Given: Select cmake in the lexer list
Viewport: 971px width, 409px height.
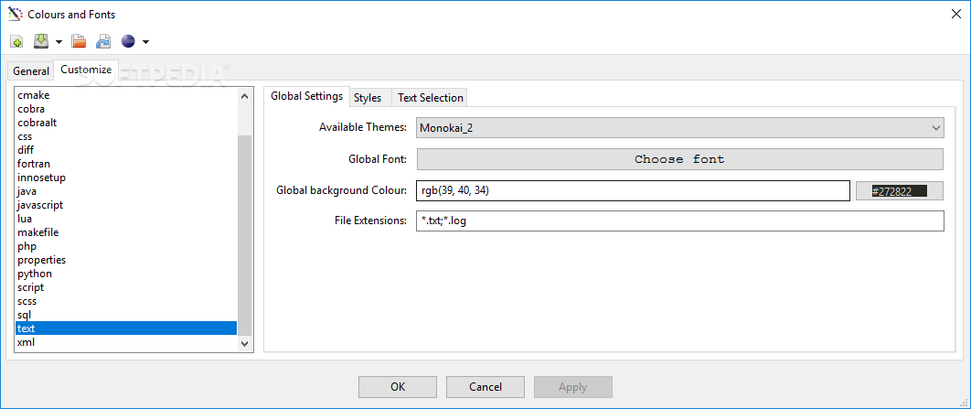Looking at the screenshot, I should click(x=125, y=95).
